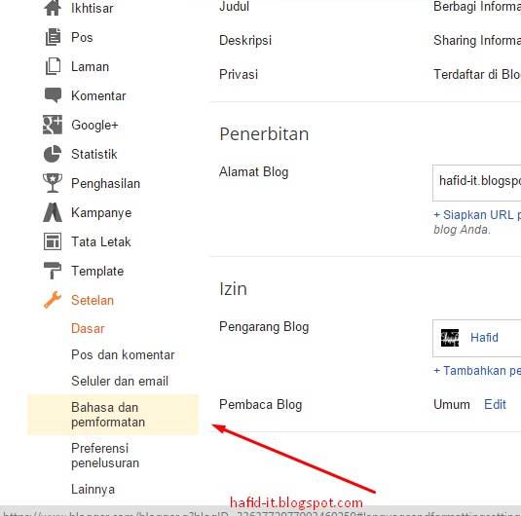
Task: Open Seluler dan email settings
Action: (120, 381)
